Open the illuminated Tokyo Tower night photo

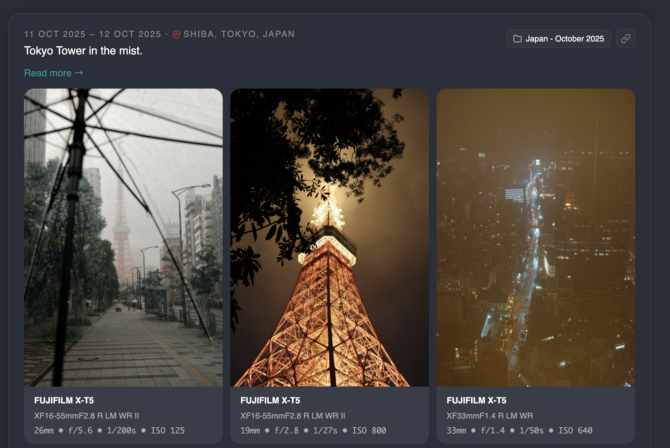coord(329,237)
